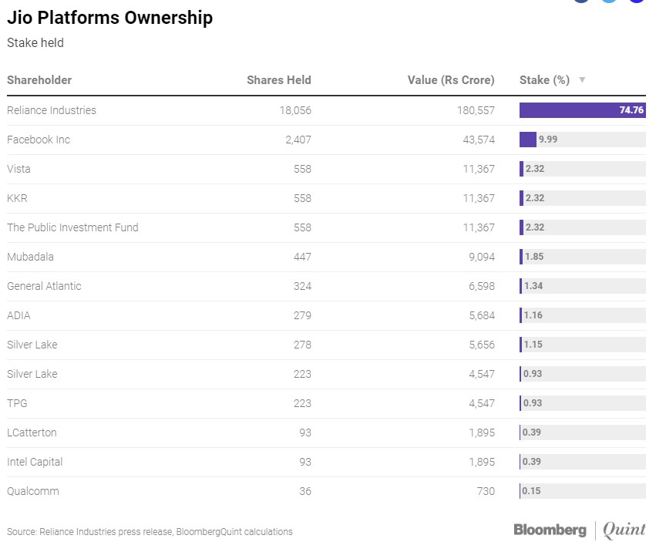Select General Atlantic's value 6,598
Screen dimensions: 656x552
tap(482, 286)
